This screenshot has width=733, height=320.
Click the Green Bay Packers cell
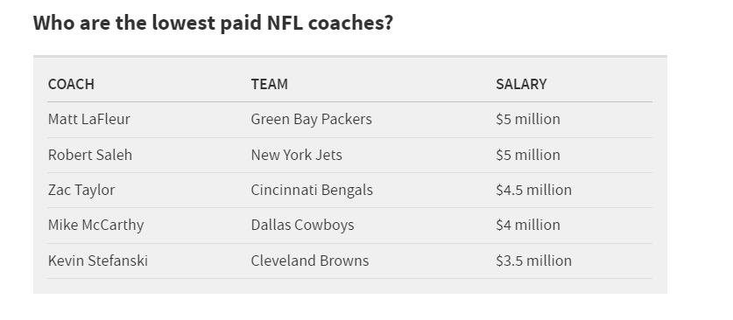coord(312,119)
